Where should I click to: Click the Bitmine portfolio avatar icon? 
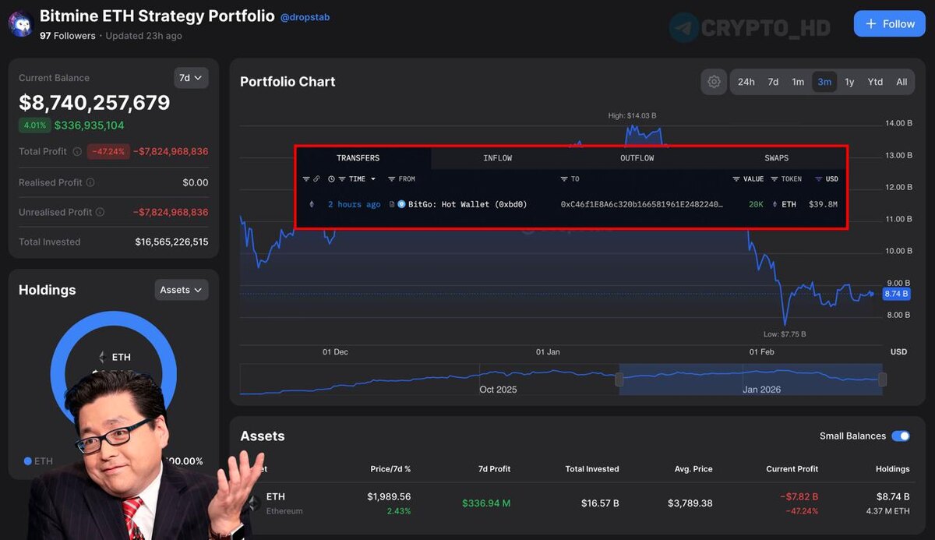20,23
